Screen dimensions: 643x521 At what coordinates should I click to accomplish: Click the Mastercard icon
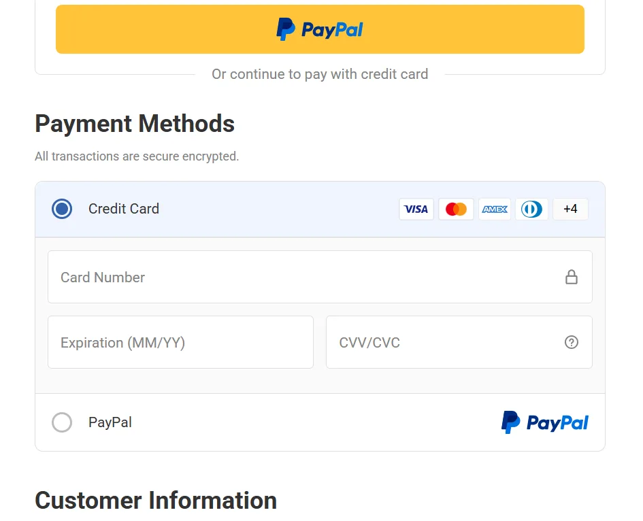click(x=455, y=209)
